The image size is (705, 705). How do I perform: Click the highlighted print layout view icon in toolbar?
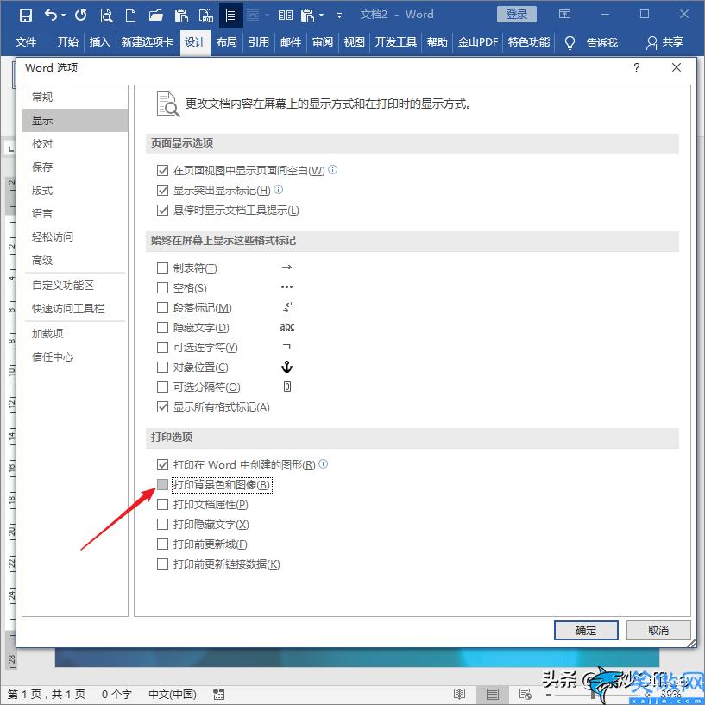click(x=231, y=16)
